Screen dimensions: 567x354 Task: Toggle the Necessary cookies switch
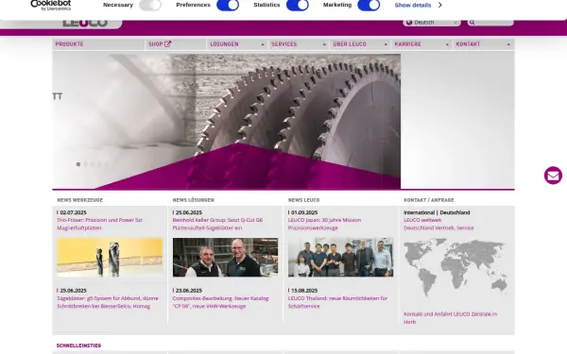[150, 5]
